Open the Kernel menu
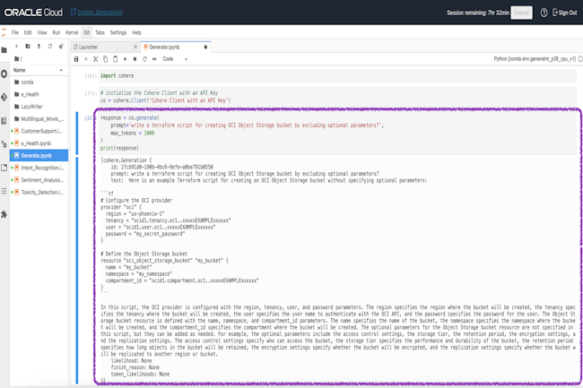The width and height of the screenshot is (583, 388). (72, 32)
